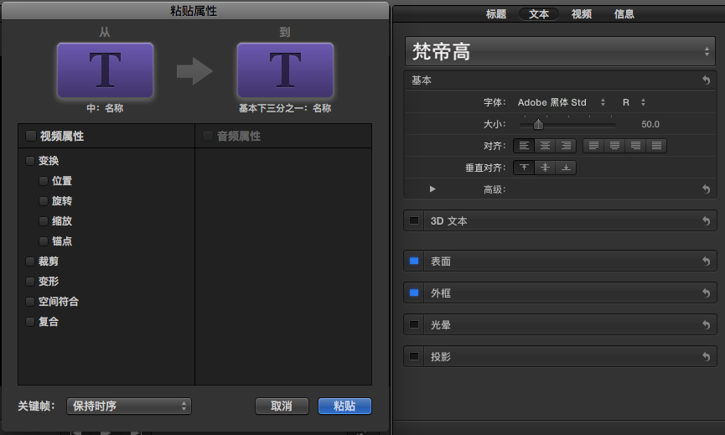This screenshot has height=435, width=725.
Task: Reset the 外框 section
Action: pyautogui.click(x=706, y=293)
